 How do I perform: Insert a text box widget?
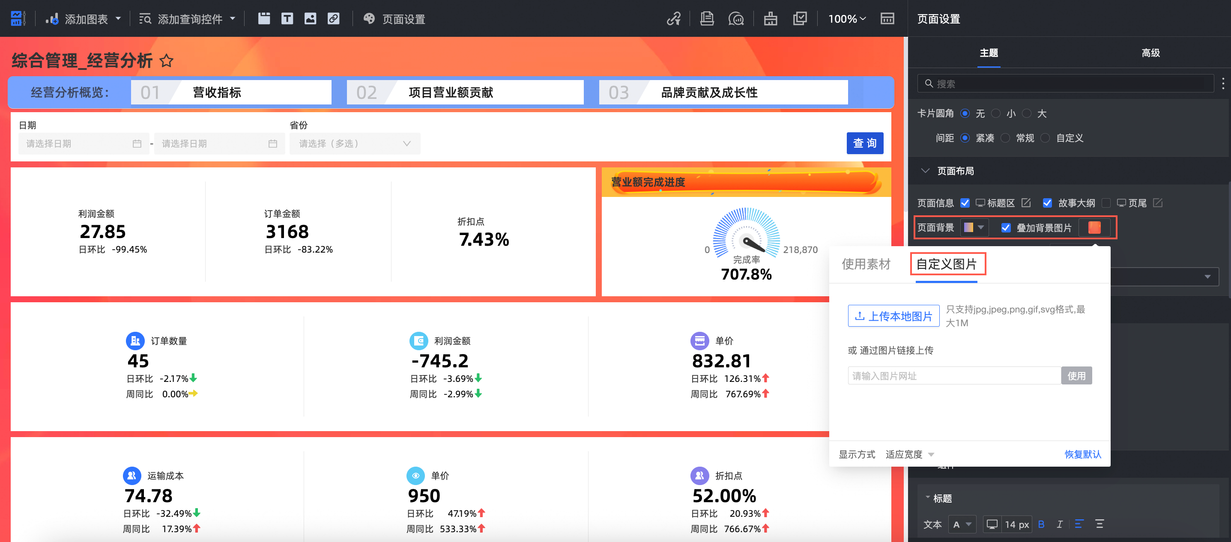click(x=287, y=19)
